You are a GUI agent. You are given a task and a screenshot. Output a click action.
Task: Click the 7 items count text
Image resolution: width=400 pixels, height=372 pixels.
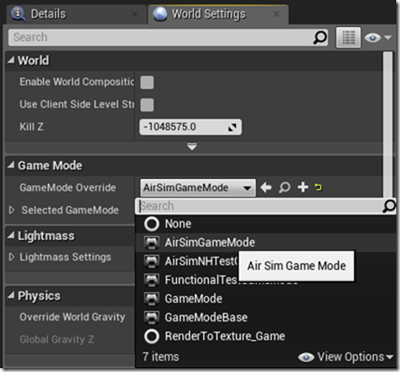pos(161,357)
